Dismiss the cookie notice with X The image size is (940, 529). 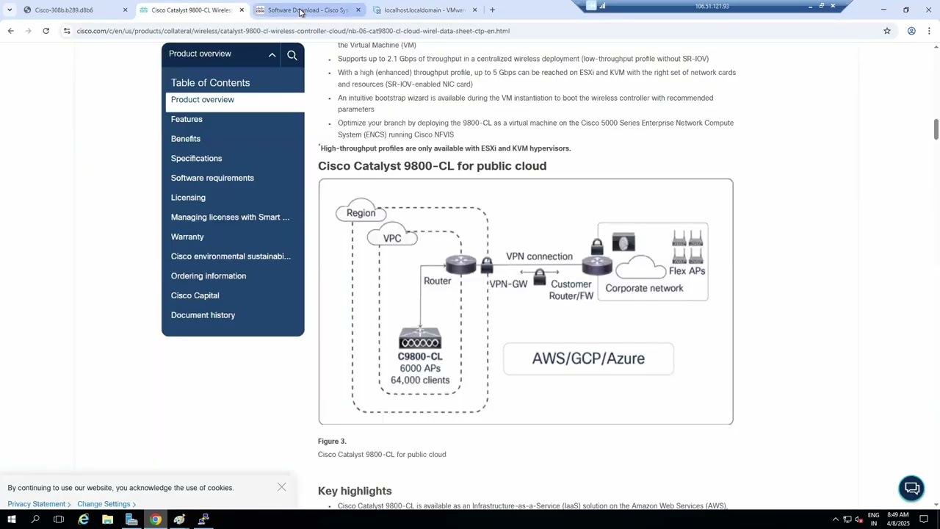point(281,487)
